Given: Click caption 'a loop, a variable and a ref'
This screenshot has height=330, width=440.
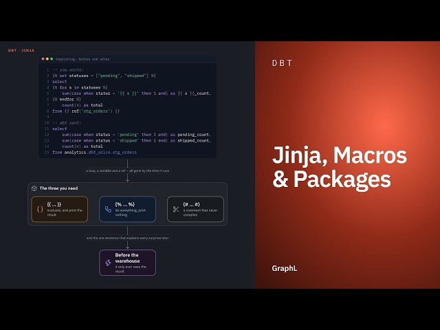Looking at the screenshot, I should (127, 170).
